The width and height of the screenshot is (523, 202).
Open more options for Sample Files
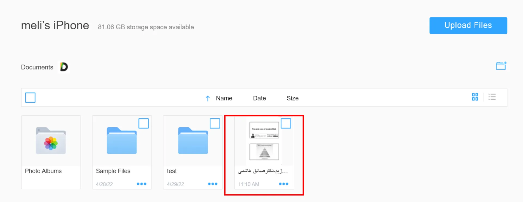[141, 184]
